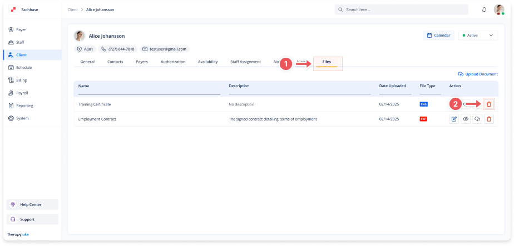Switch to the General tab
The image size is (514, 246).
click(x=87, y=62)
